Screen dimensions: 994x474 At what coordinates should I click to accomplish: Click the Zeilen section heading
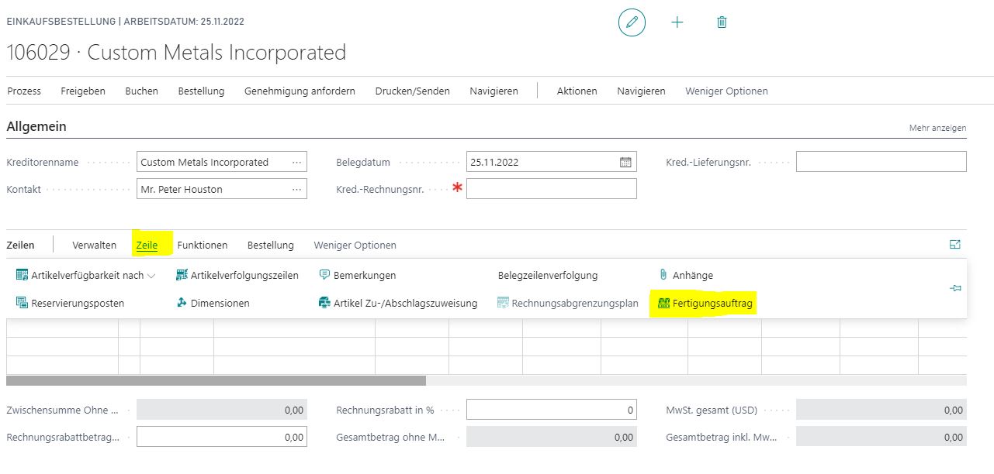point(20,245)
